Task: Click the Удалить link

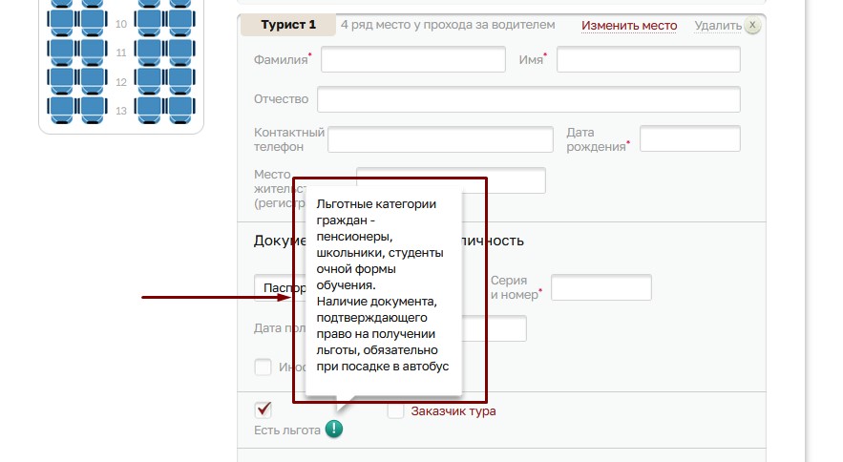Action: [717, 26]
